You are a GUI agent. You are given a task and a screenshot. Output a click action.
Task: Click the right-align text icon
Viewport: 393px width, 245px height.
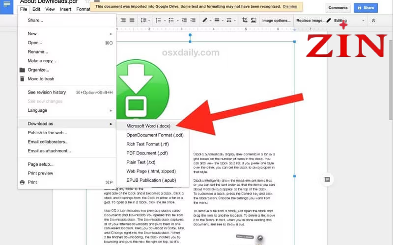coord(123,20)
